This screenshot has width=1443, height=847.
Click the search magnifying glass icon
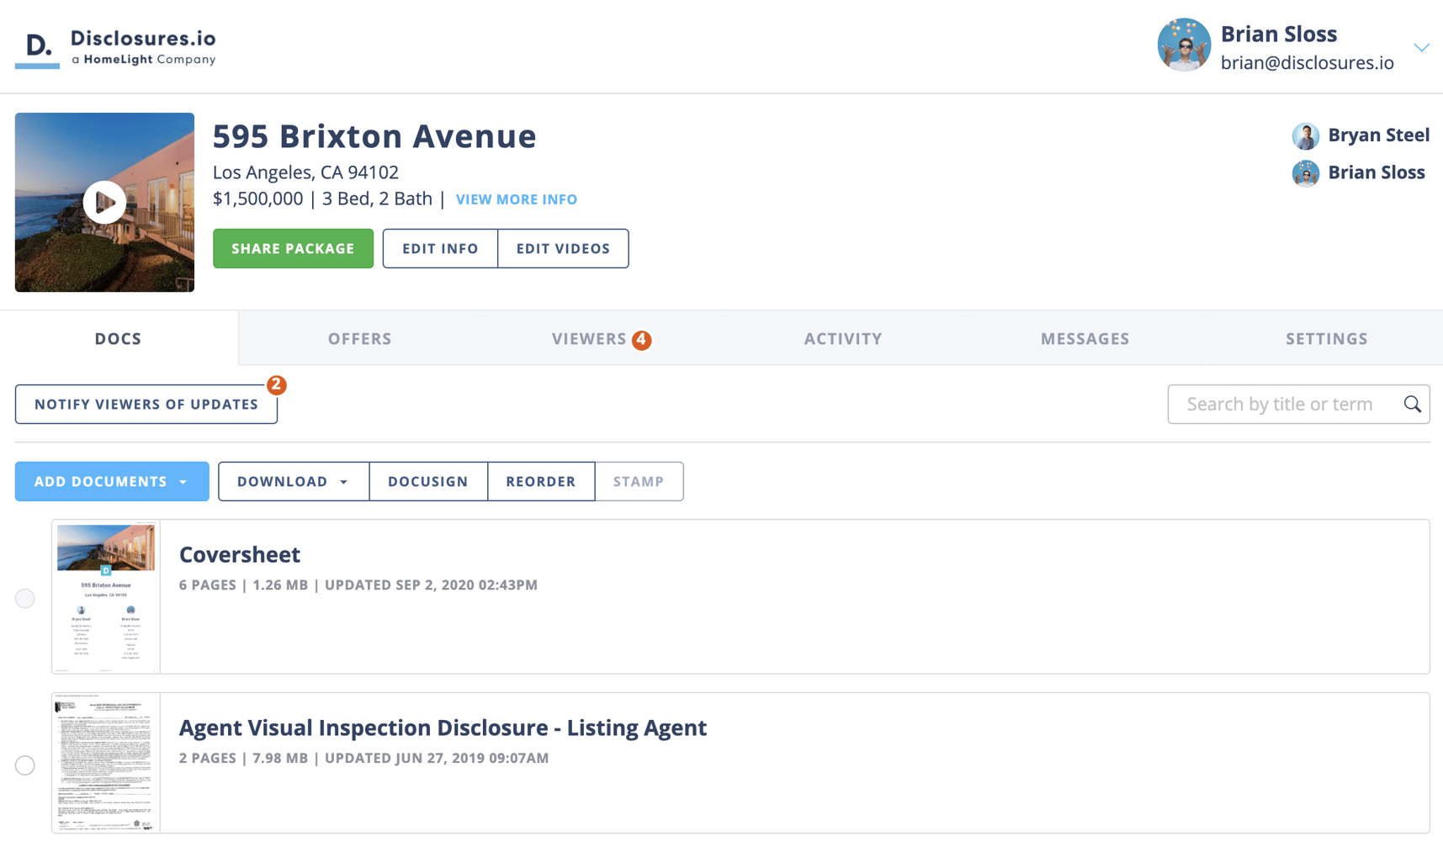[x=1411, y=404]
